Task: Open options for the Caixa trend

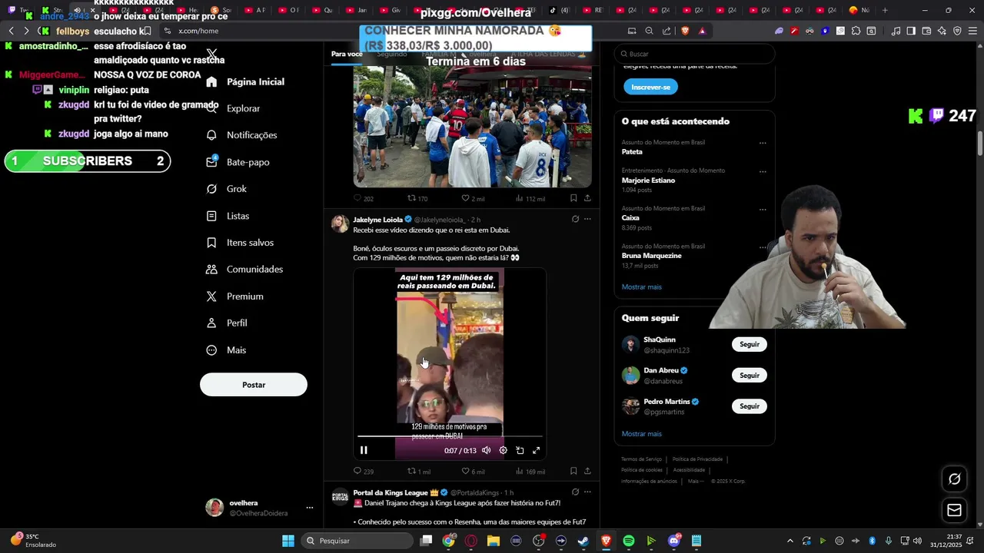Action: pyautogui.click(x=763, y=209)
